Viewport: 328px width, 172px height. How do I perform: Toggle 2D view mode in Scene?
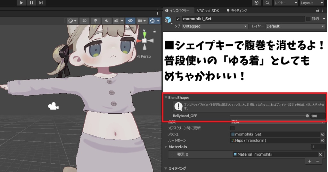[84, 21]
